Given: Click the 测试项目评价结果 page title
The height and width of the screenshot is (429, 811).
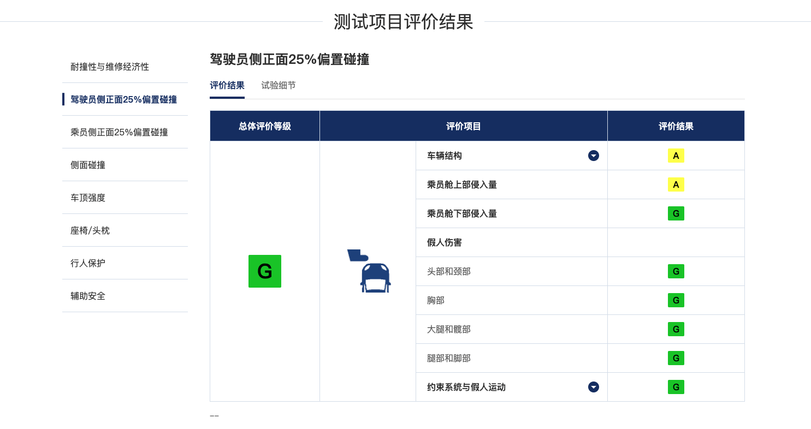Looking at the screenshot, I should [x=404, y=22].
